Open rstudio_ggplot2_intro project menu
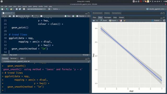167x94 pixels. click(156, 9)
